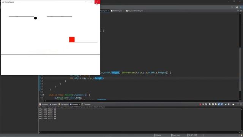Switch to the Coverage tab
This screenshot has height=137, width=243.
[86, 104]
